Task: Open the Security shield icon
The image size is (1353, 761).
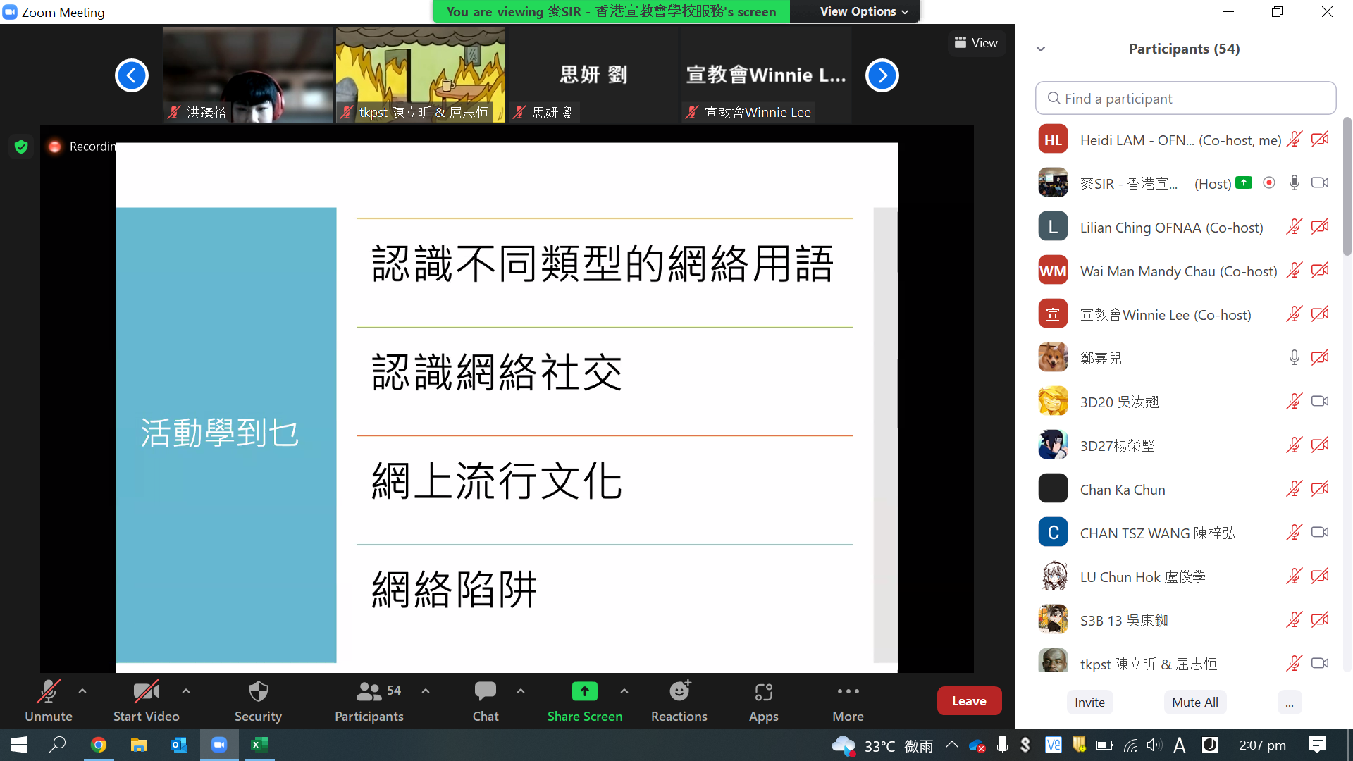Action: 258,692
